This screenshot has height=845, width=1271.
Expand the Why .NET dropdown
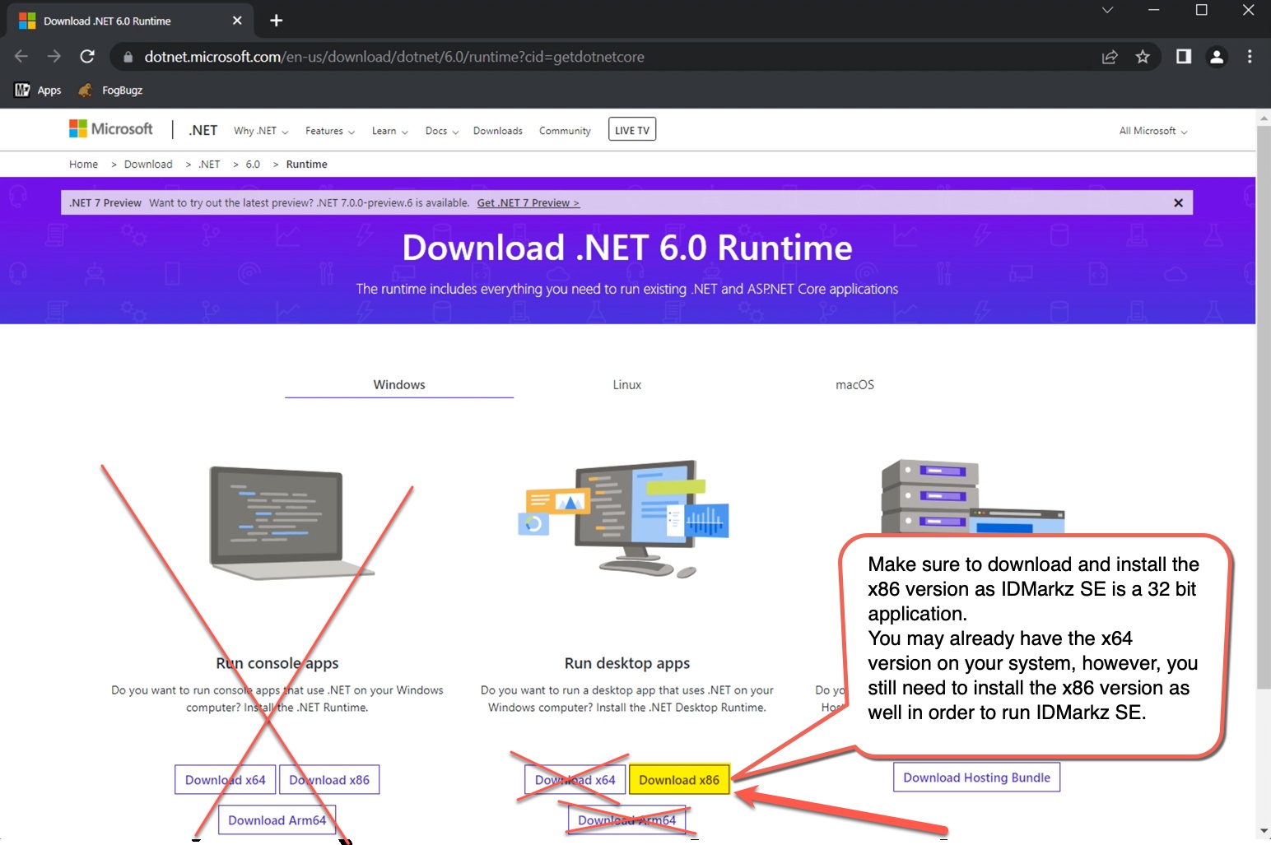point(261,131)
